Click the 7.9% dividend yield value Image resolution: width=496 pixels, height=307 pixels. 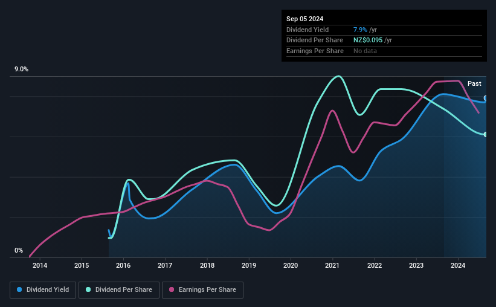click(x=360, y=30)
